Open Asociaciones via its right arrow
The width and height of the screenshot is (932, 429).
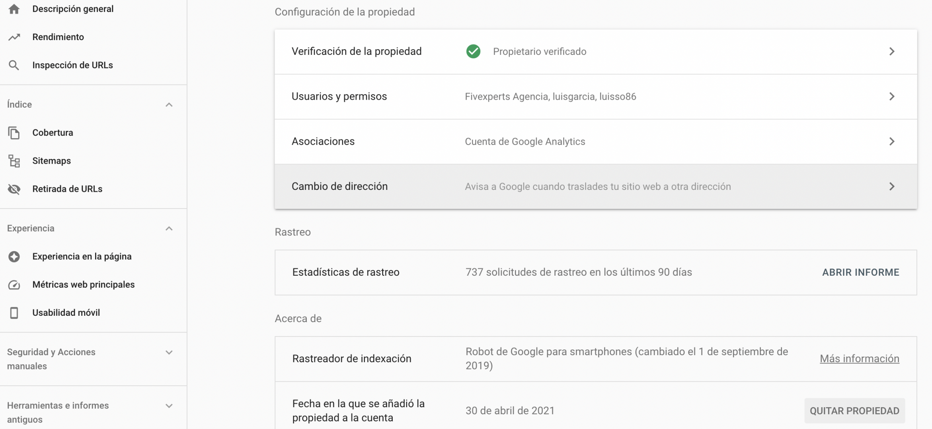click(x=892, y=141)
